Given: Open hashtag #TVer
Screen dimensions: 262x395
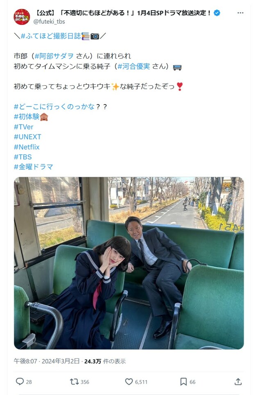Looking at the screenshot, I should coord(24,127).
